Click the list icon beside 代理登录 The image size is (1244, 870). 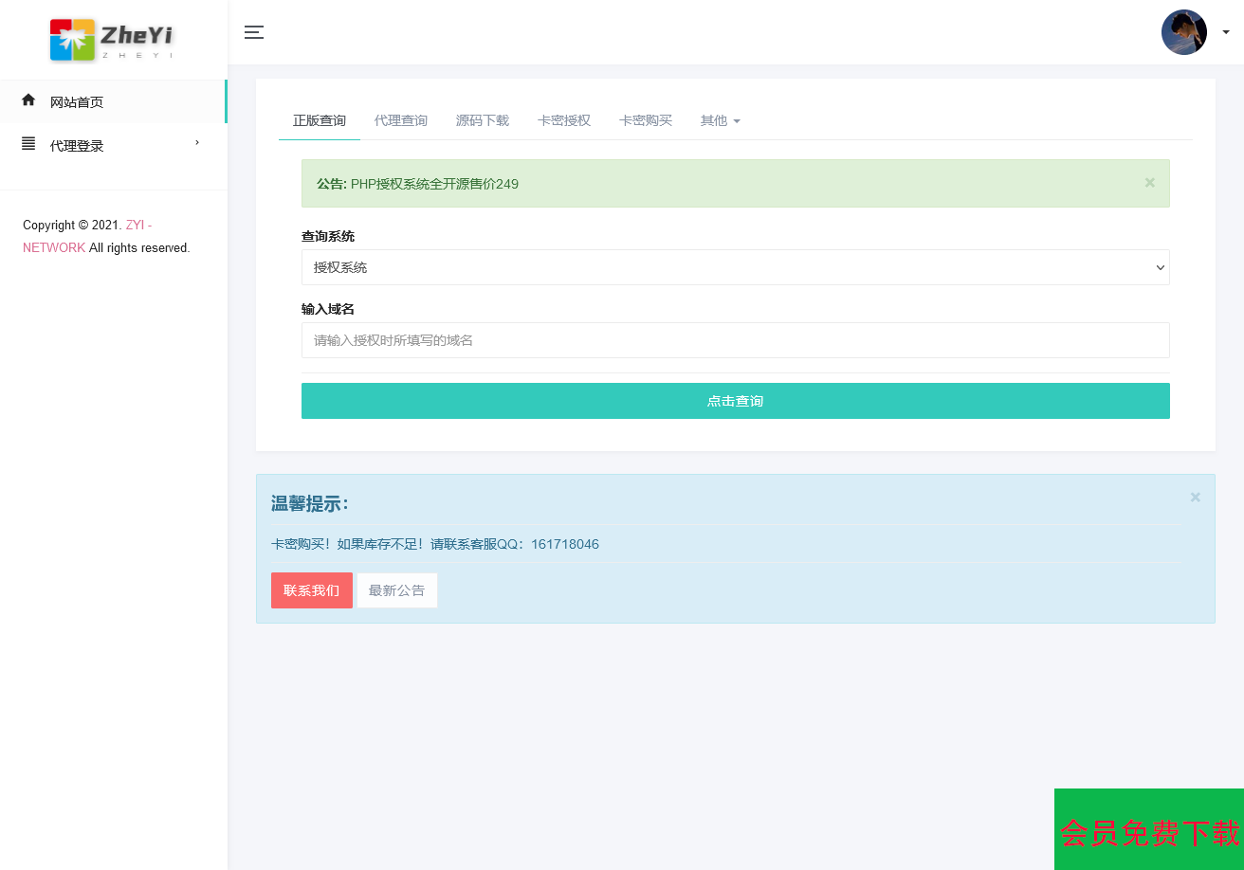[28, 144]
